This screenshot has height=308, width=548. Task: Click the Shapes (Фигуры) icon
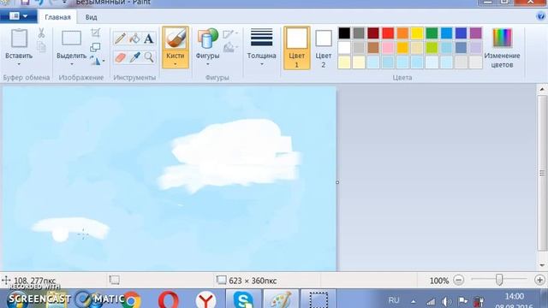click(x=207, y=38)
